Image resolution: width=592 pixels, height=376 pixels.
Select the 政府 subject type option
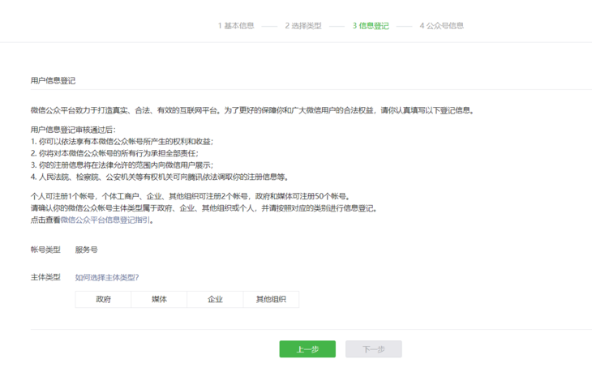(x=103, y=300)
